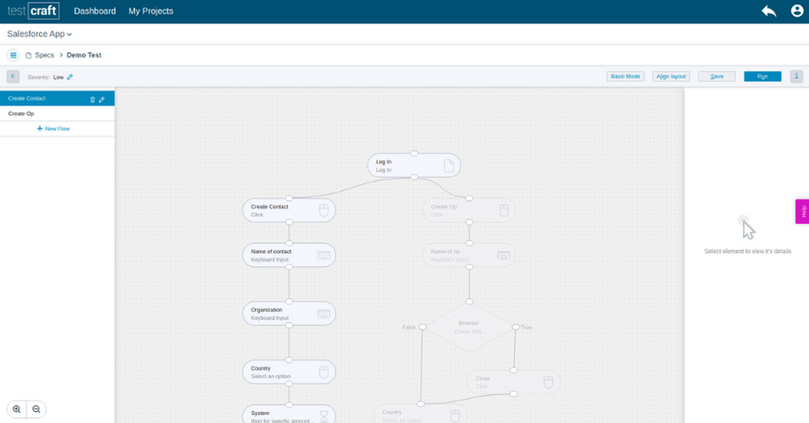Click the Demo Test breadcrumb
Image resolution: width=809 pixels, height=423 pixels.
(84, 55)
